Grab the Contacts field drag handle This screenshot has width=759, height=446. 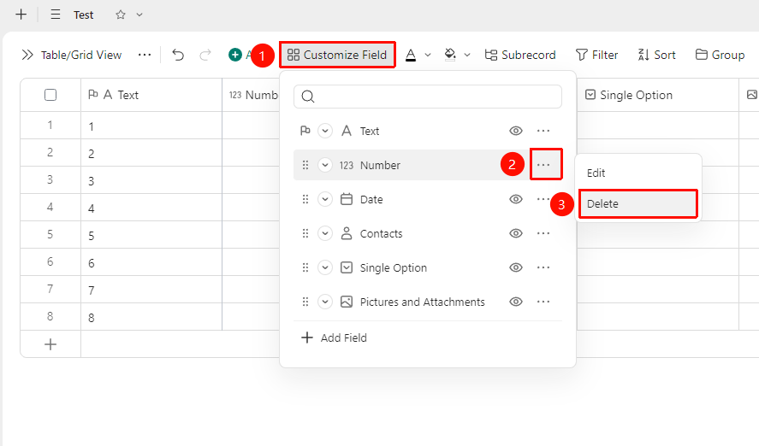point(305,234)
